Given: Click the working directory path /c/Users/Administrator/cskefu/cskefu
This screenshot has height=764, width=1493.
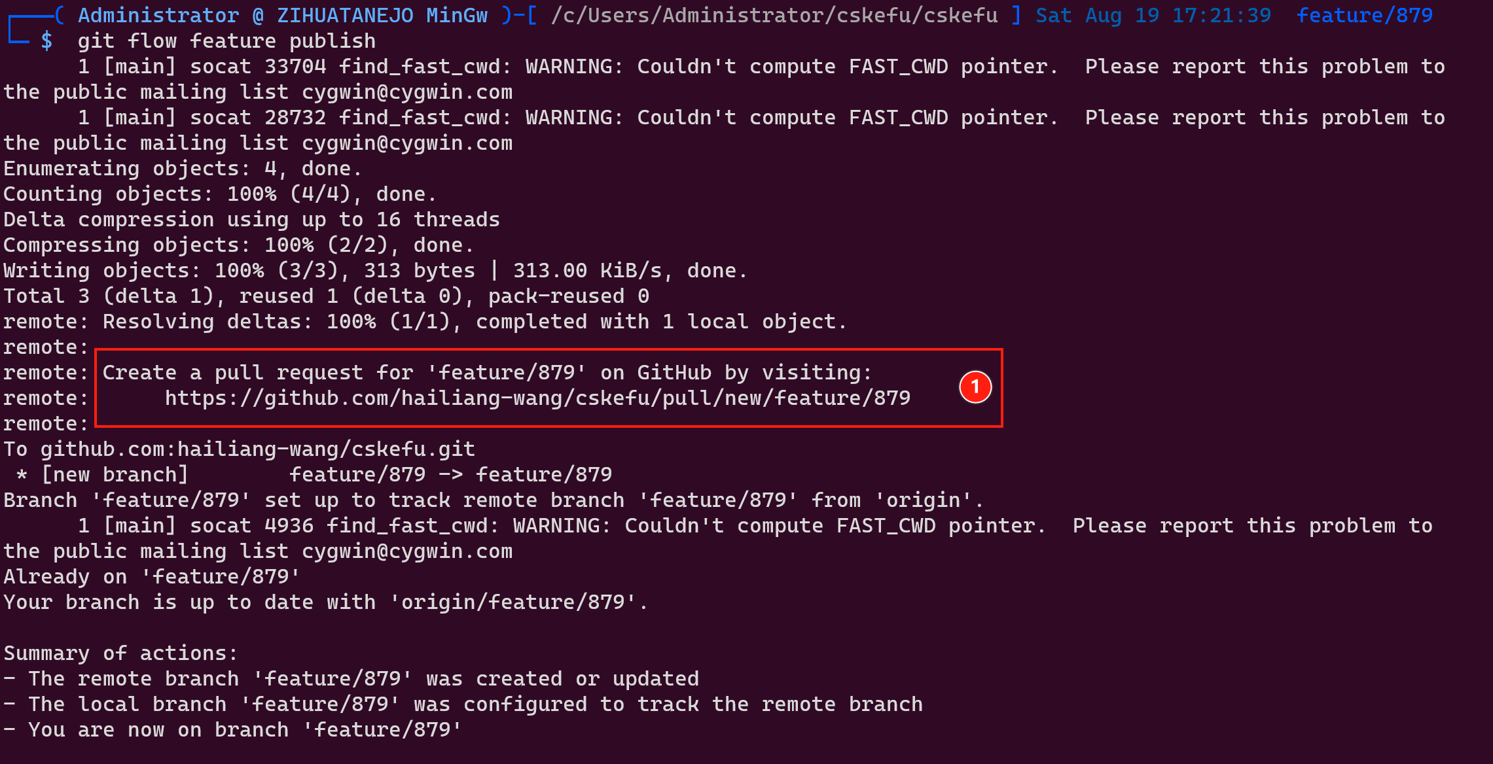Looking at the screenshot, I should click(x=774, y=15).
